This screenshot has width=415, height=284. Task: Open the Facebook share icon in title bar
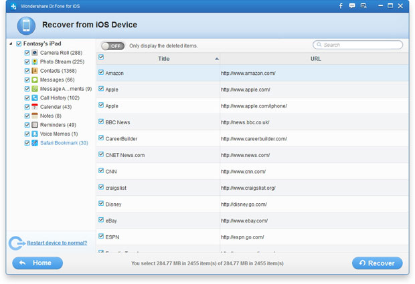click(341, 6)
